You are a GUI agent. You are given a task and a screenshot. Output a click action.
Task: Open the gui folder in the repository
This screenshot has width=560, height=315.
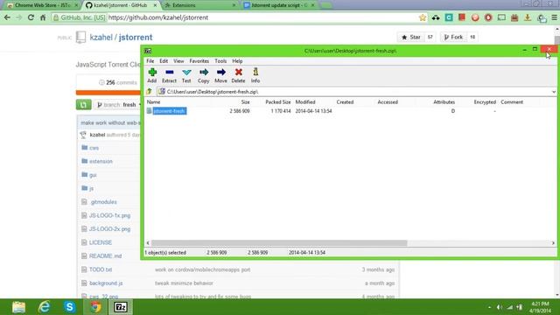click(x=93, y=175)
